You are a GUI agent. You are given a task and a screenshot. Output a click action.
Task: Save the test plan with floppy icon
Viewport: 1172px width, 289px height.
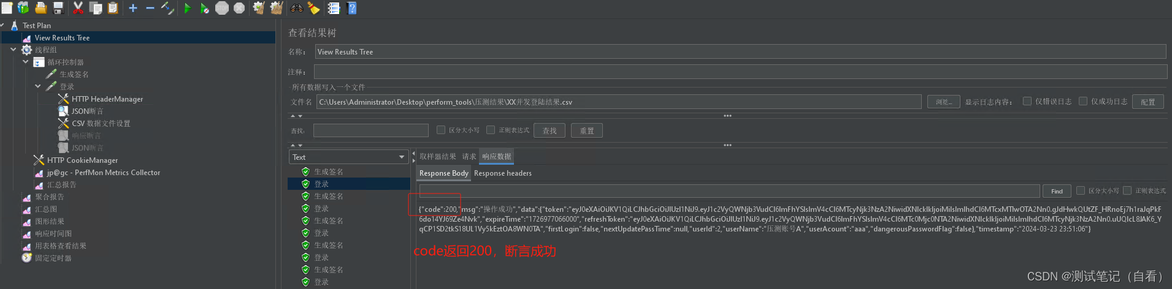[x=58, y=8]
